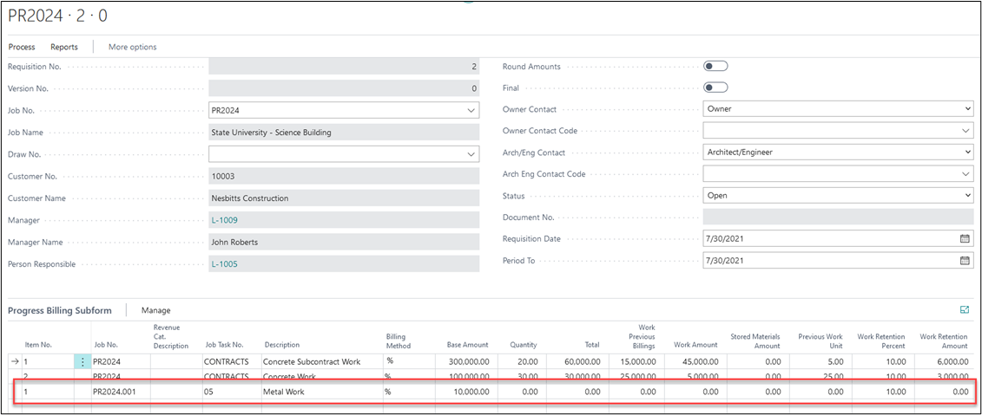This screenshot has height=415, width=982.
Task: Open the Draw No. dropdown
Action: [471, 153]
